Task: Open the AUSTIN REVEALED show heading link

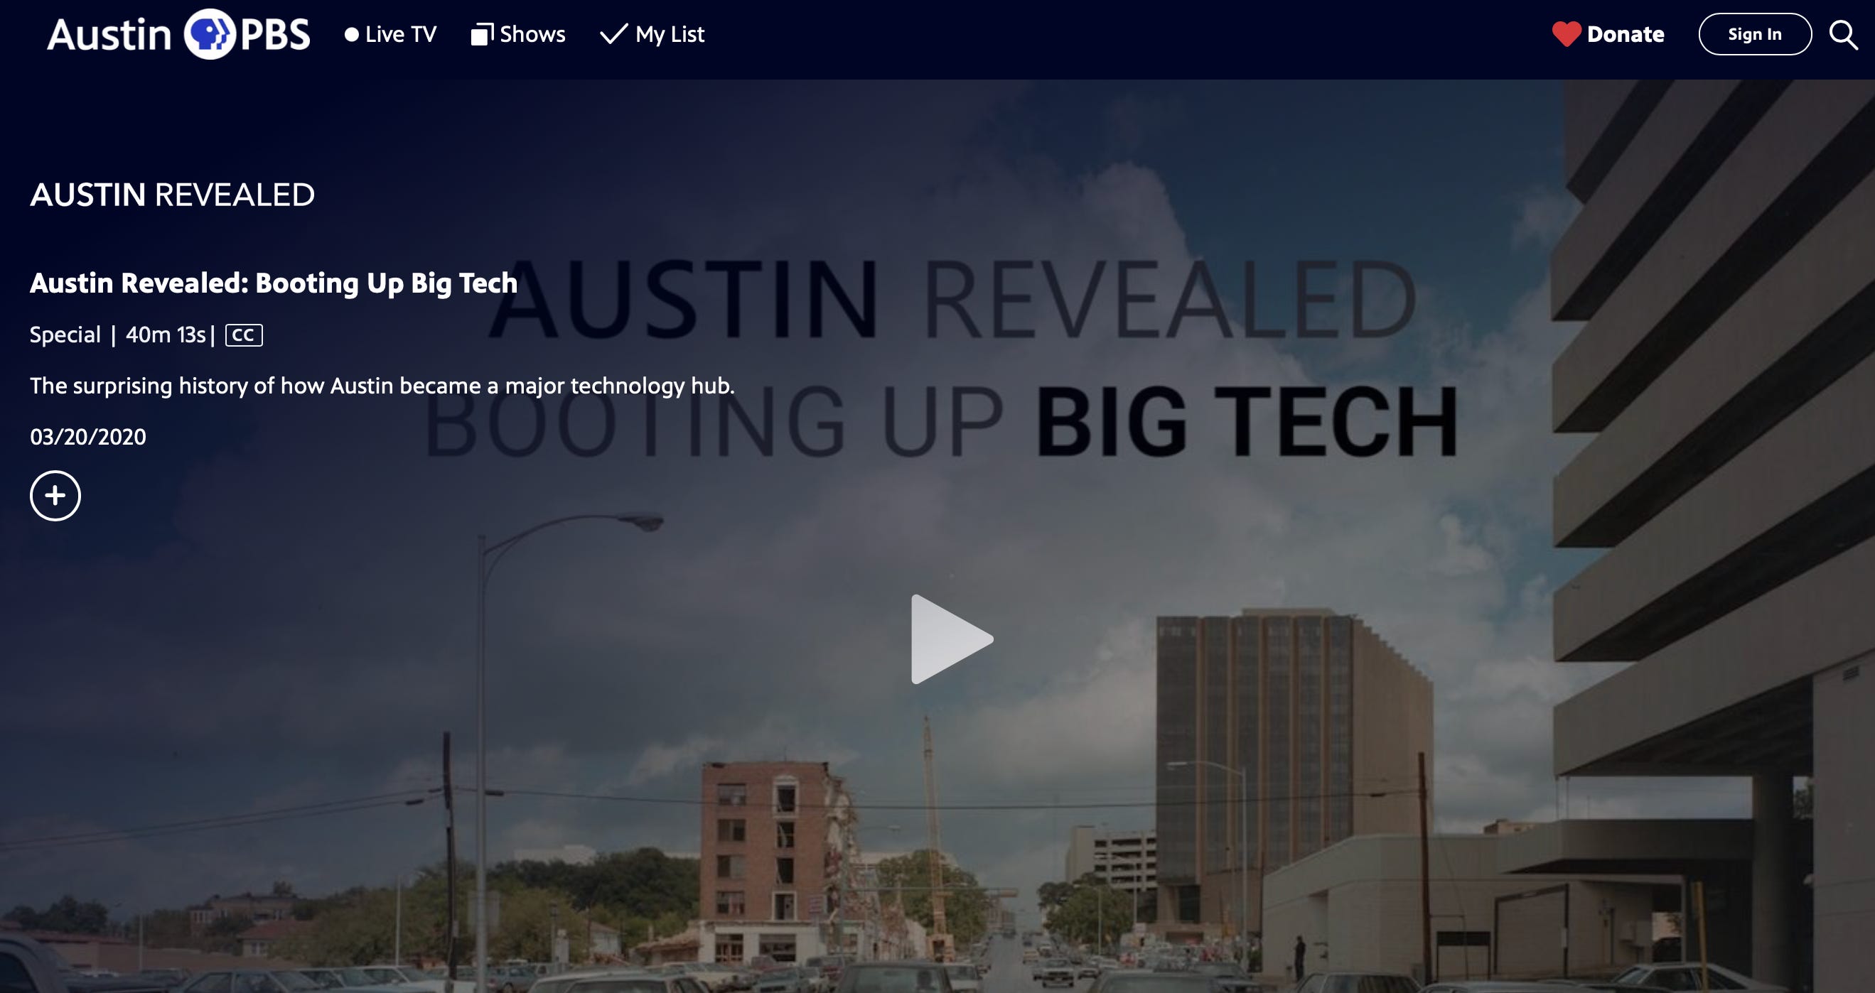Action: [x=173, y=195]
